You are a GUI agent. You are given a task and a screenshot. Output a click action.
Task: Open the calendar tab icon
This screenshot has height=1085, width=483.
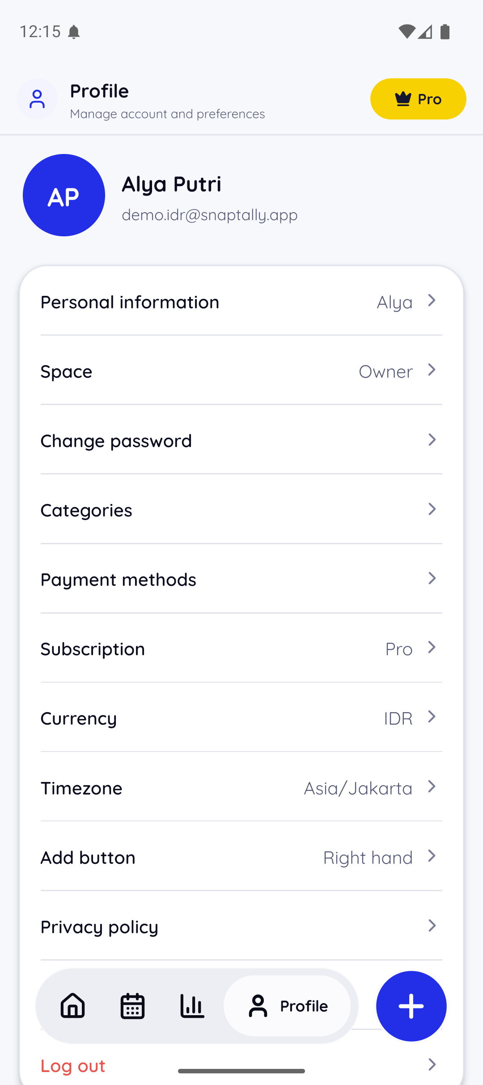tap(132, 1006)
